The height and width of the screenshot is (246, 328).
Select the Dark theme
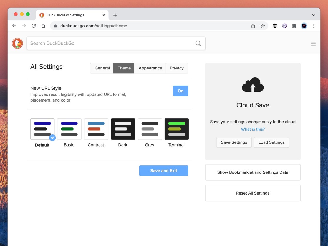pyautogui.click(x=123, y=129)
